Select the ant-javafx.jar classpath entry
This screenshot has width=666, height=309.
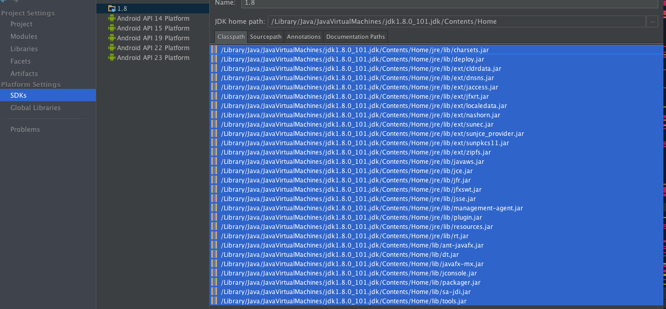click(x=437, y=245)
